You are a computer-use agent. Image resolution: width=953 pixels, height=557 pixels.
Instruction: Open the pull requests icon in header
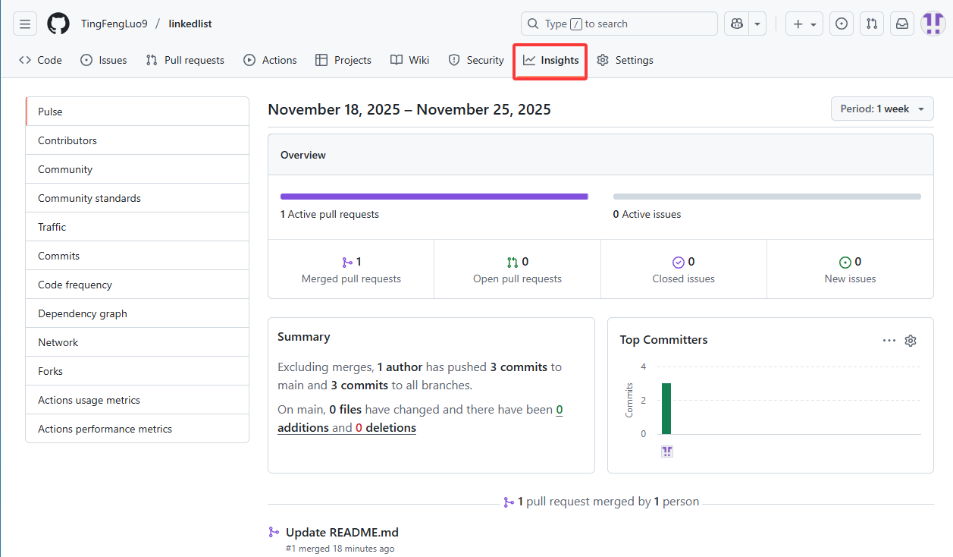point(872,24)
